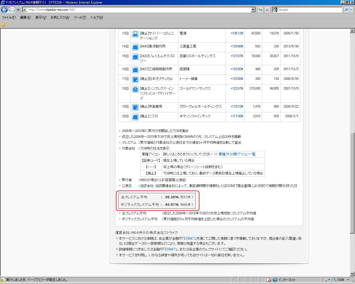Click the Favorites star icon
355x284 pixels.
(x=3, y=25)
